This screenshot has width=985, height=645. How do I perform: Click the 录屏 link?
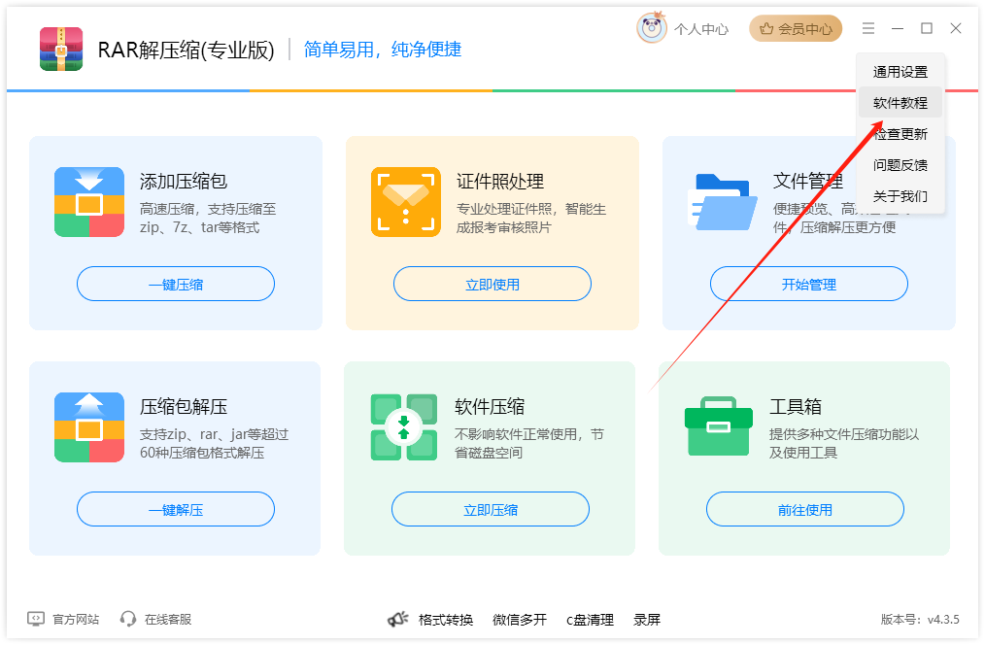coord(647,620)
